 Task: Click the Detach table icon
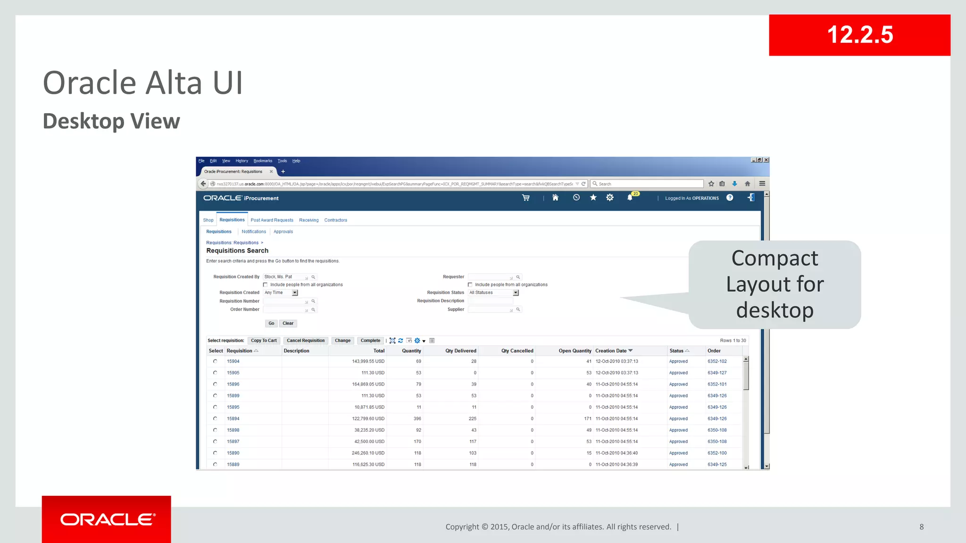point(392,341)
